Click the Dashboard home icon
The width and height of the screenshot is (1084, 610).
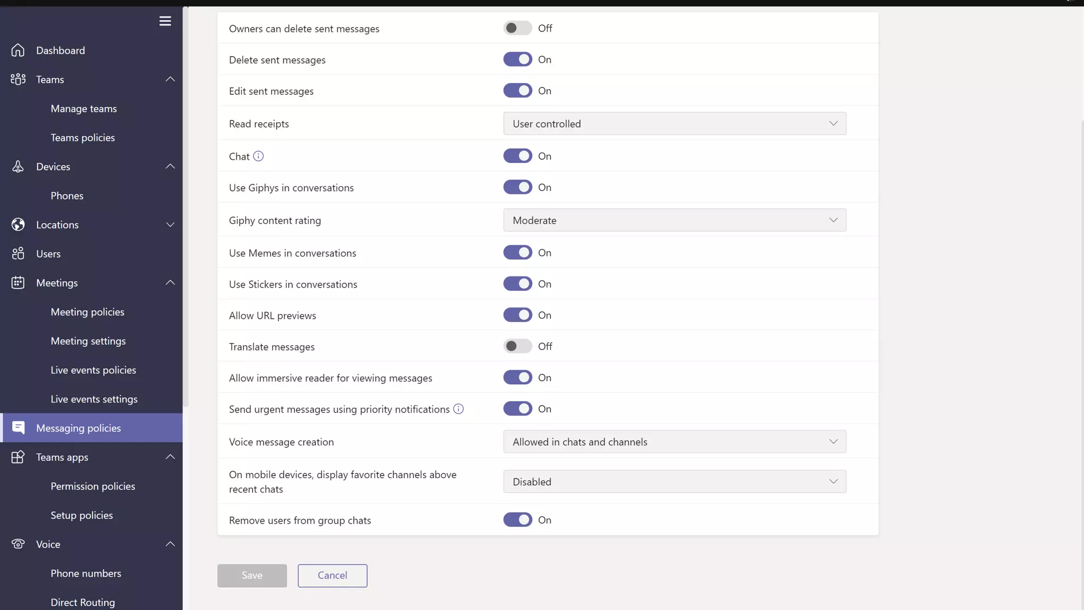click(x=18, y=50)
